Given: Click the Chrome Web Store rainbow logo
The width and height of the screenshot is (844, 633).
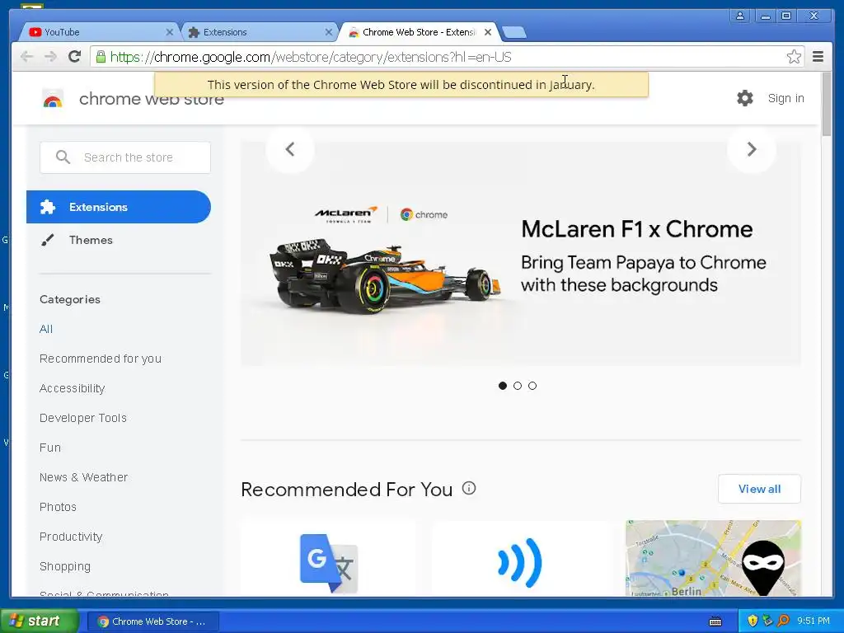Looking at the screenshot, I should coord(53,99).
